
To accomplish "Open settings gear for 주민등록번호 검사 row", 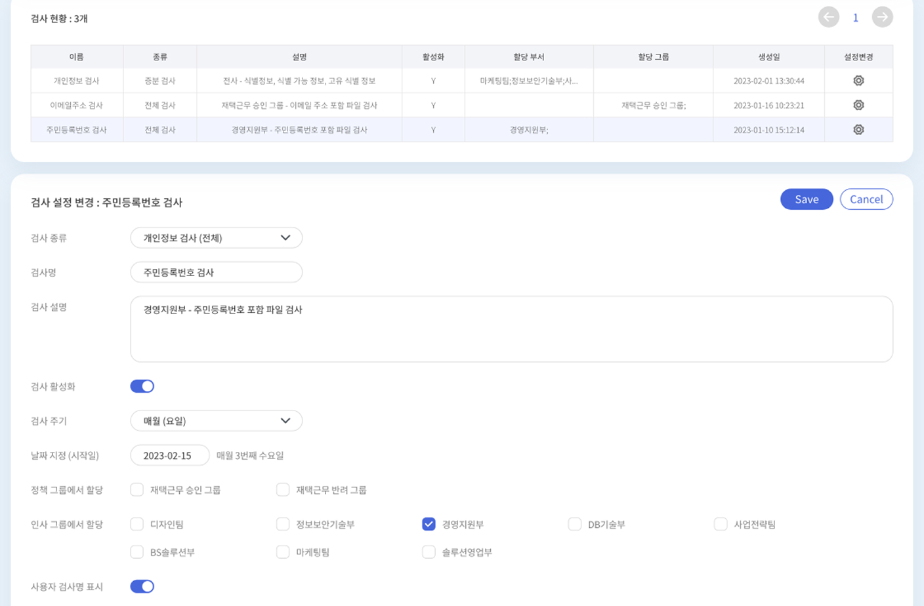I will pos(858,130).
